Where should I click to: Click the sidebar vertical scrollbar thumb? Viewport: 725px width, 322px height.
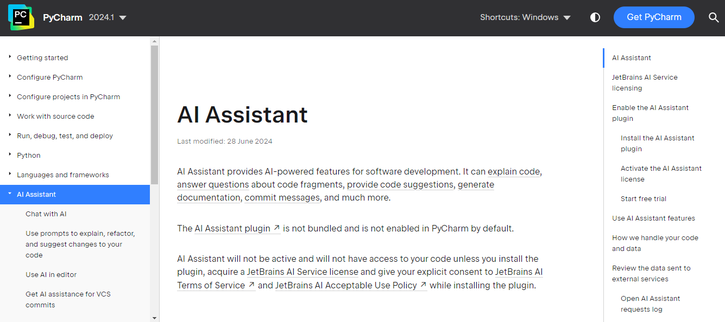155,114
